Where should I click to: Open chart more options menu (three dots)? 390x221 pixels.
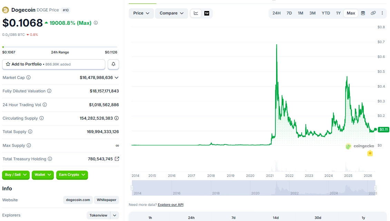point(382,13)
